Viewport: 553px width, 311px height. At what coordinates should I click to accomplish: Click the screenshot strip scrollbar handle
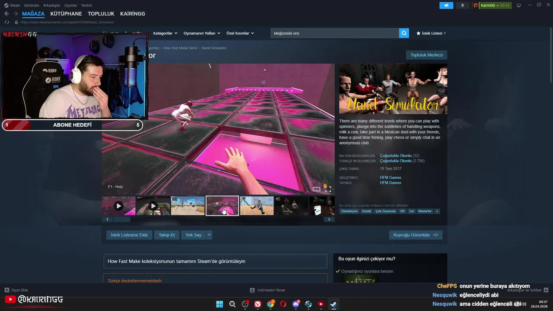(x=121, y=219)
